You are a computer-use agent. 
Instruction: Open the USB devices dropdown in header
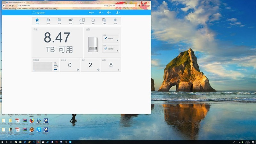(91, 12)
